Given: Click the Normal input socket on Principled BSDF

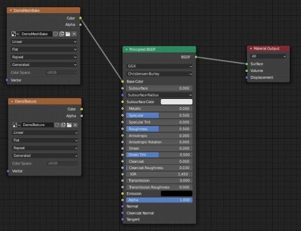Looking at the screenshot, I should point(122,206).
